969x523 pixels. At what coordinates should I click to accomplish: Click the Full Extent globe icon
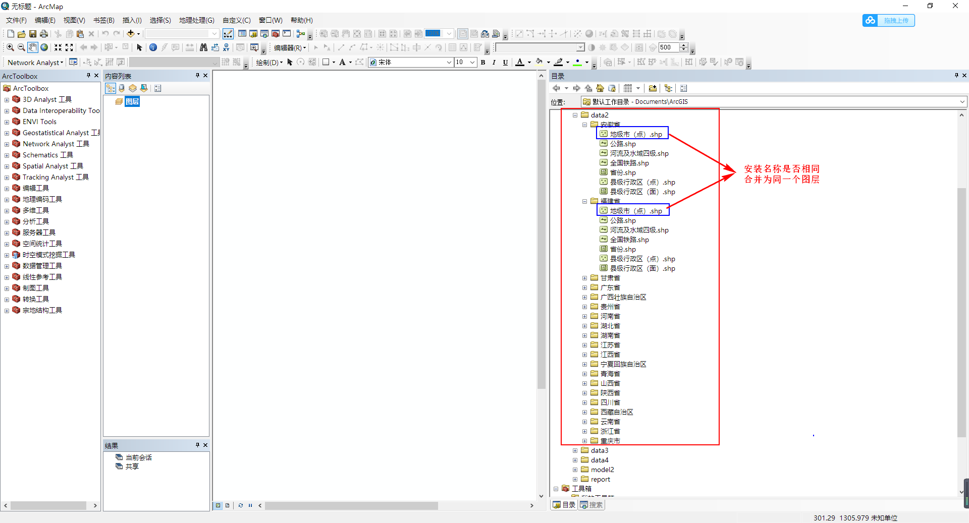[x=43, y=47]
